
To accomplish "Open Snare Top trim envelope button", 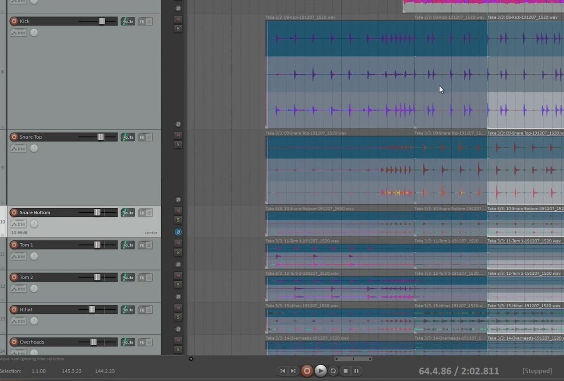I will point(18,149).
